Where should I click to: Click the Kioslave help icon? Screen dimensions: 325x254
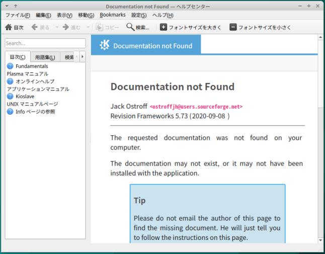coord(10,97)
